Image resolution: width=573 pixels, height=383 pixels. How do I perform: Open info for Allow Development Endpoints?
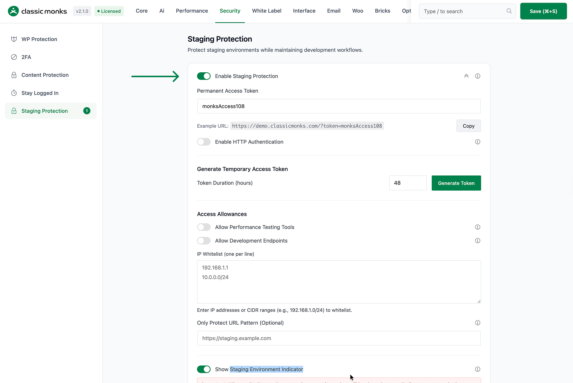478,241
